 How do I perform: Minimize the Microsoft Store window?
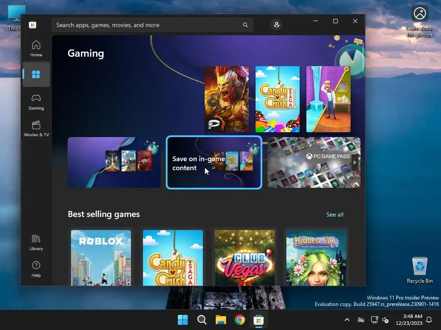point(316,21)
